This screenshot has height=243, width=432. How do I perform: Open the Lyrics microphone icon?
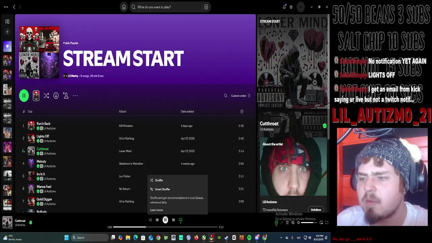(282, 223)
